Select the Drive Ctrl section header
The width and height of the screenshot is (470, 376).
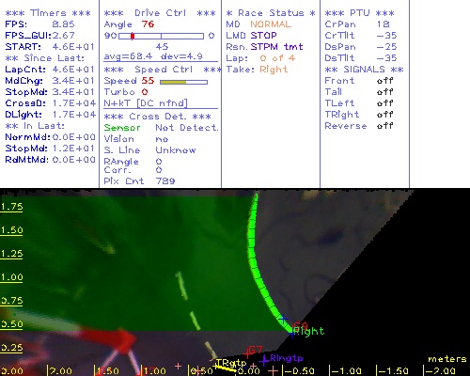tap(160, 13)
